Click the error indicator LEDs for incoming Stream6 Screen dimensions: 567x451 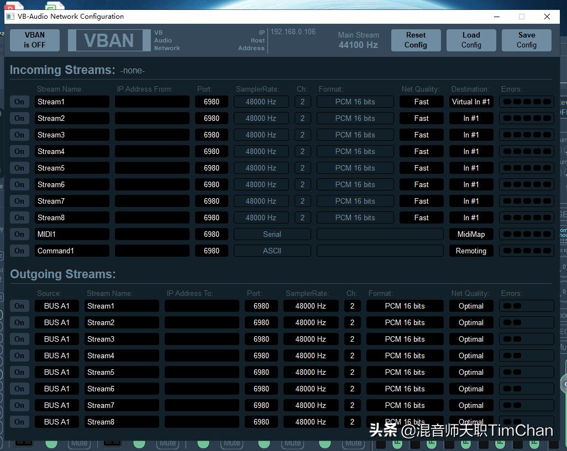pyautogui.click(x=527, y=184)
